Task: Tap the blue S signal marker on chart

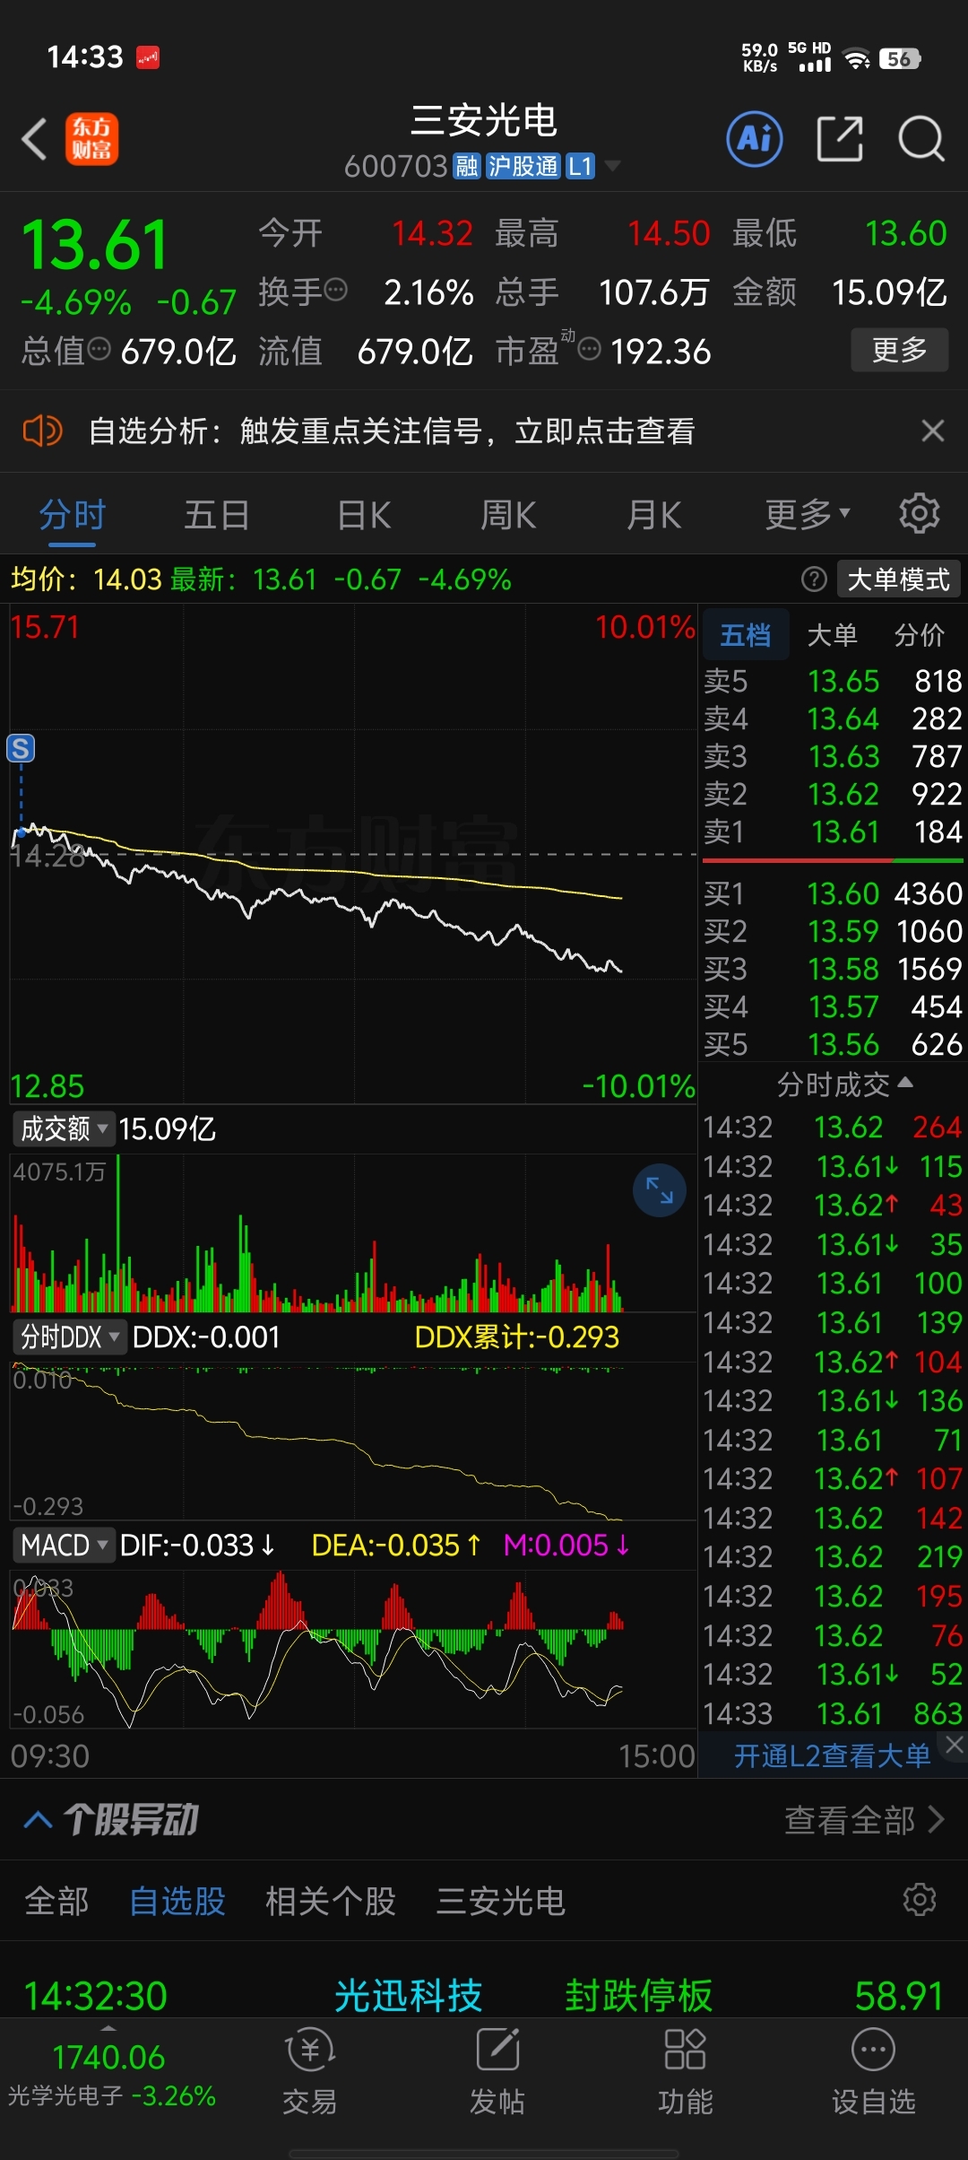Action: point(21,748)
